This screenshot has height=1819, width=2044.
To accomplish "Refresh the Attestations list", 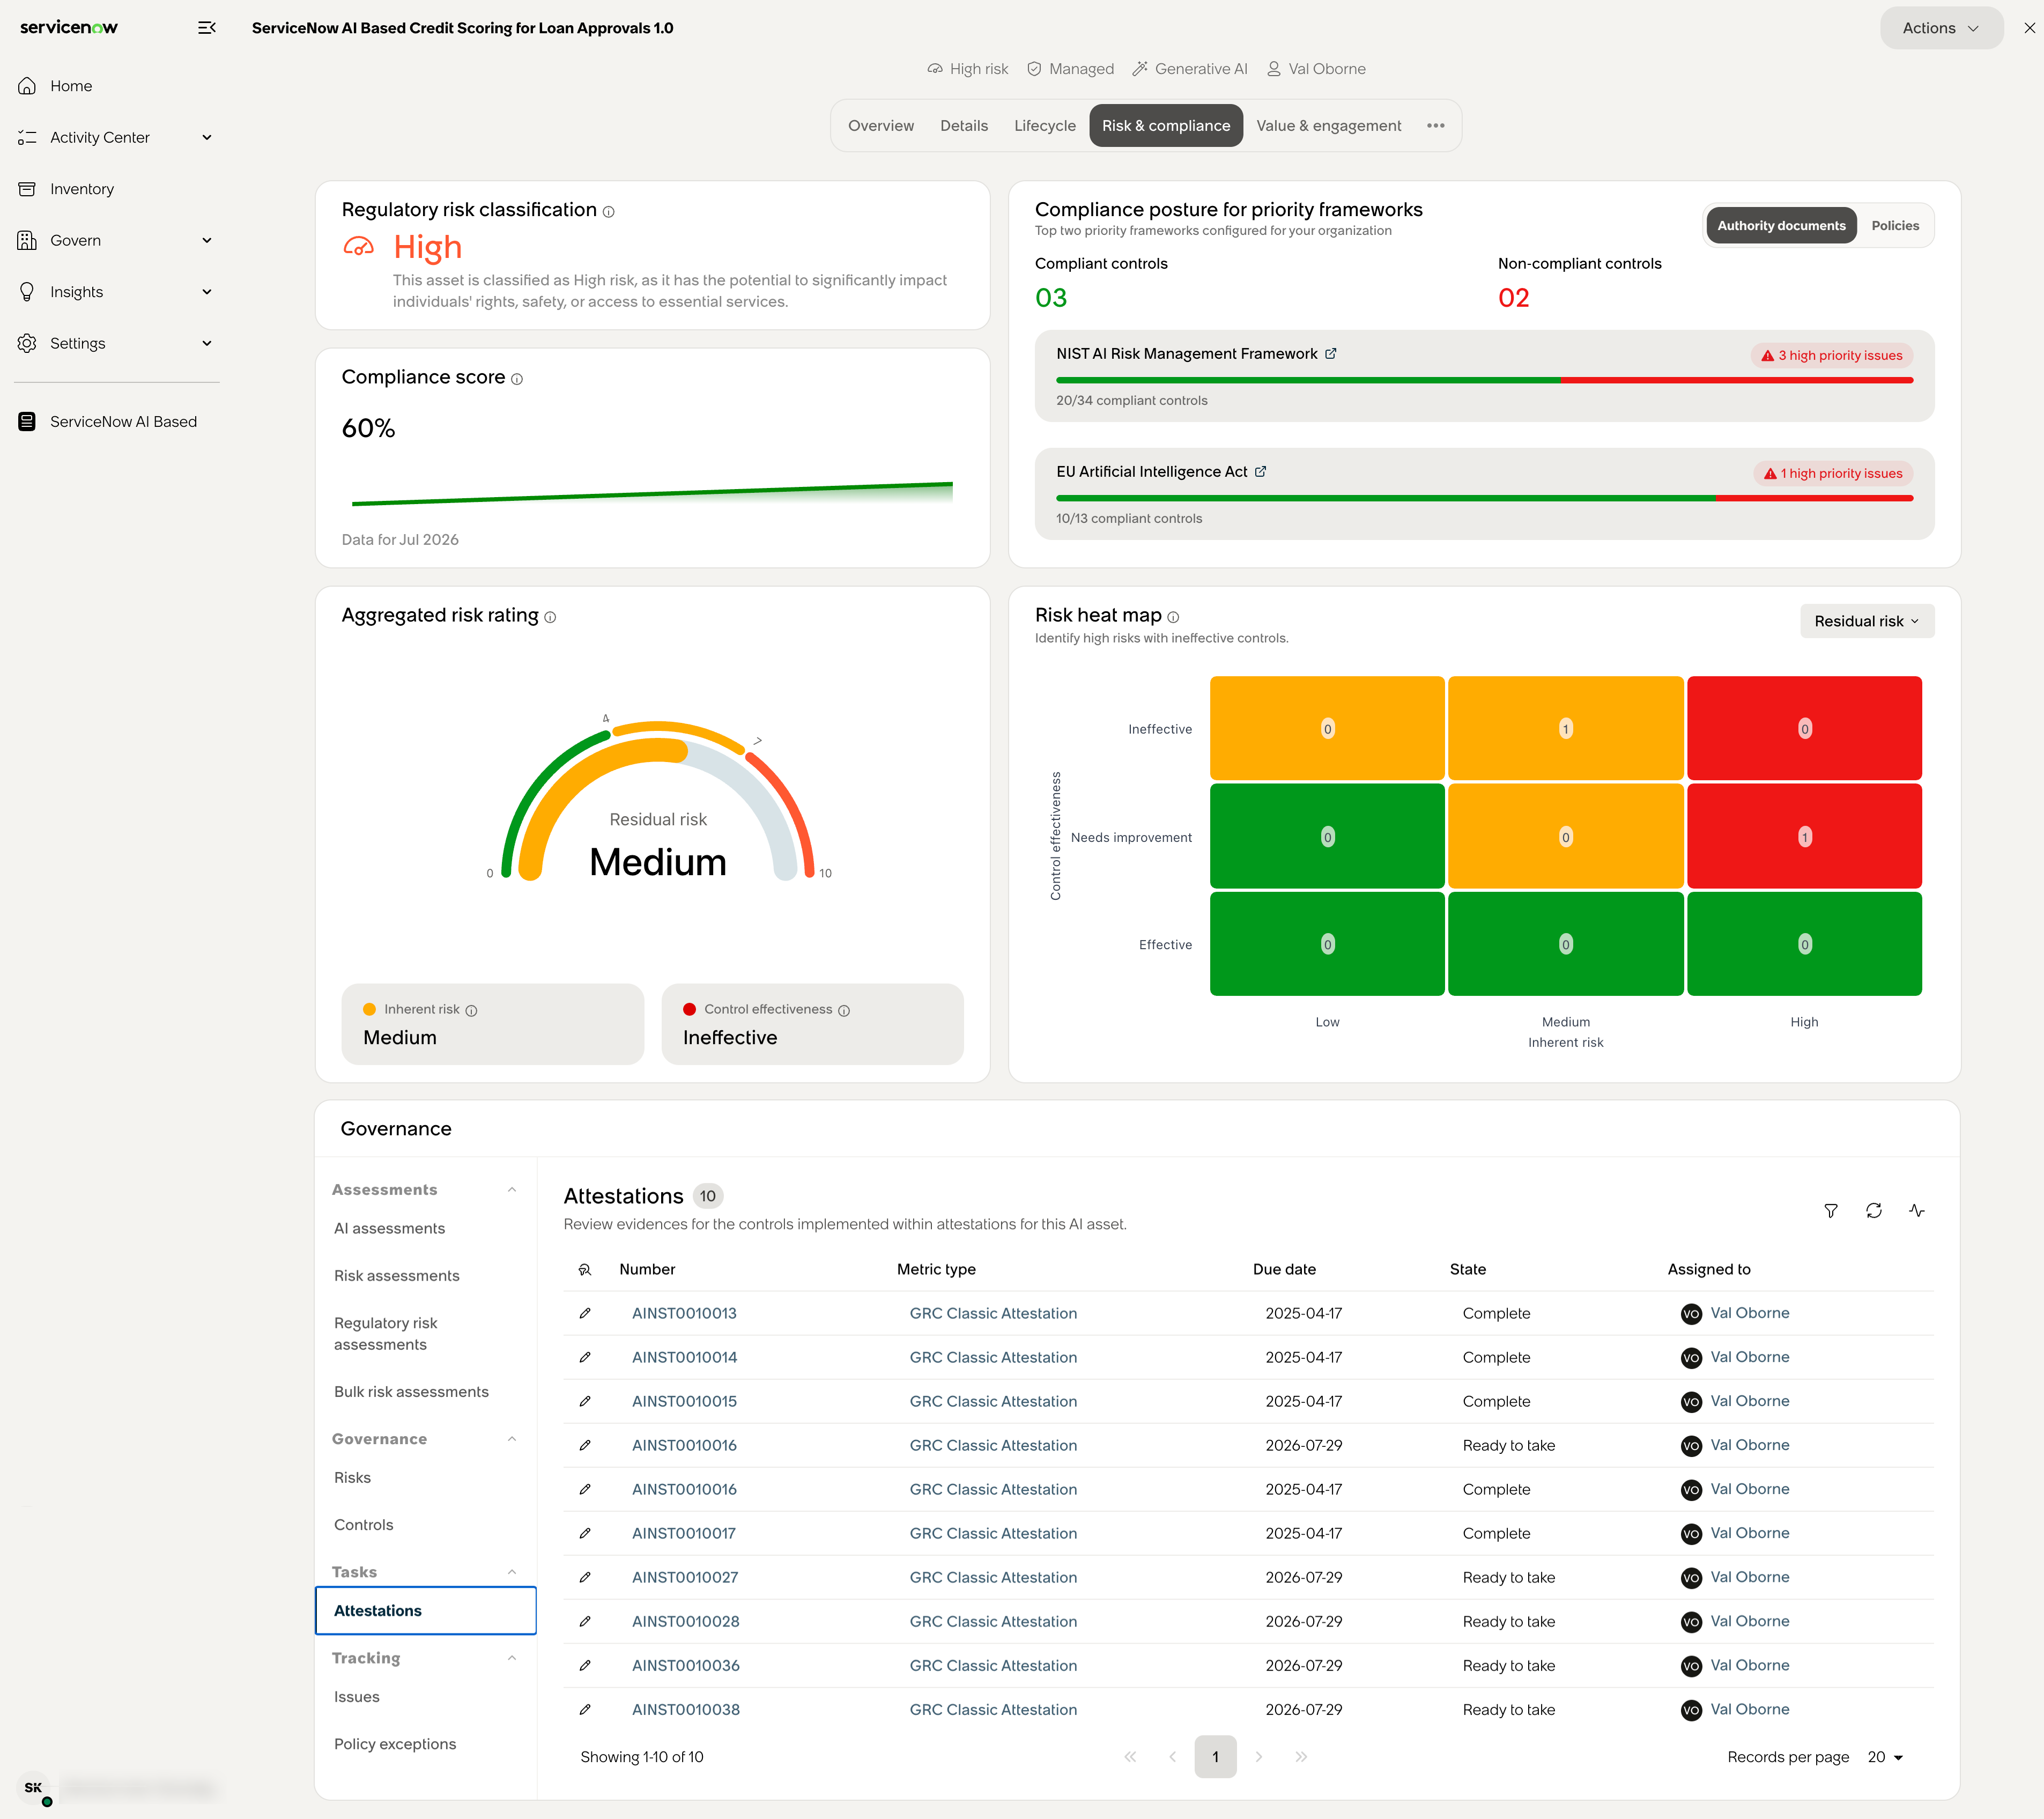I will coord(1874,1211).
